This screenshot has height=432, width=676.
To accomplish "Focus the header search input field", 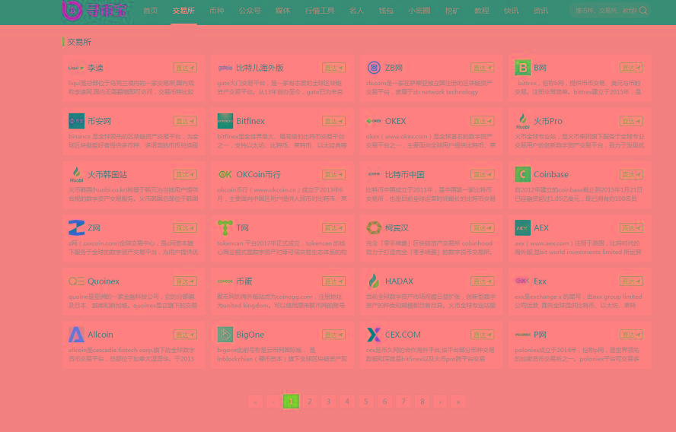I will pos(605,11).
